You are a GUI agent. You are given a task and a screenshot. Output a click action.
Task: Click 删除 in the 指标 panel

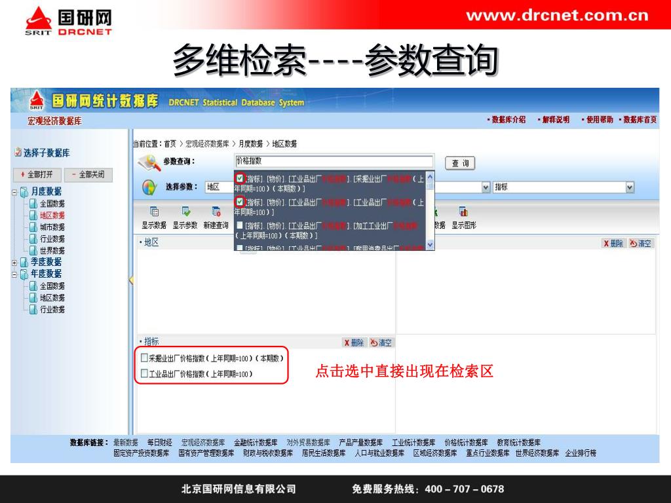coord(353,343)
